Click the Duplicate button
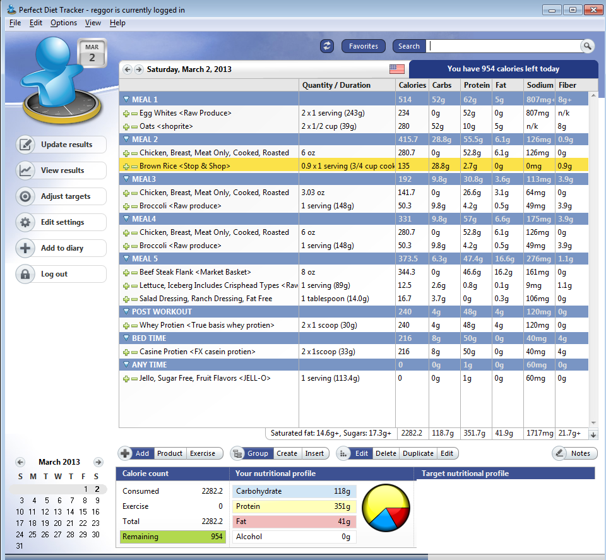 [x=418, y=453]
